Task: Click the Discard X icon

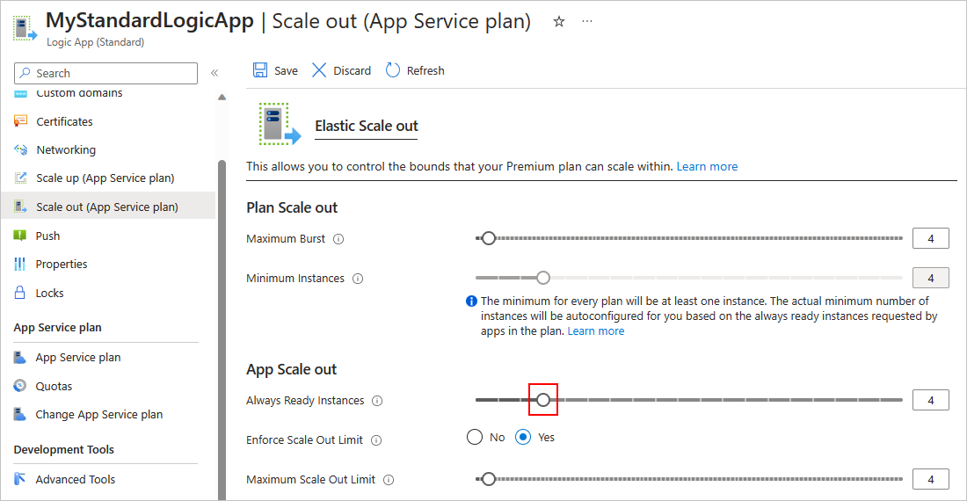Action: coord(319,70)
